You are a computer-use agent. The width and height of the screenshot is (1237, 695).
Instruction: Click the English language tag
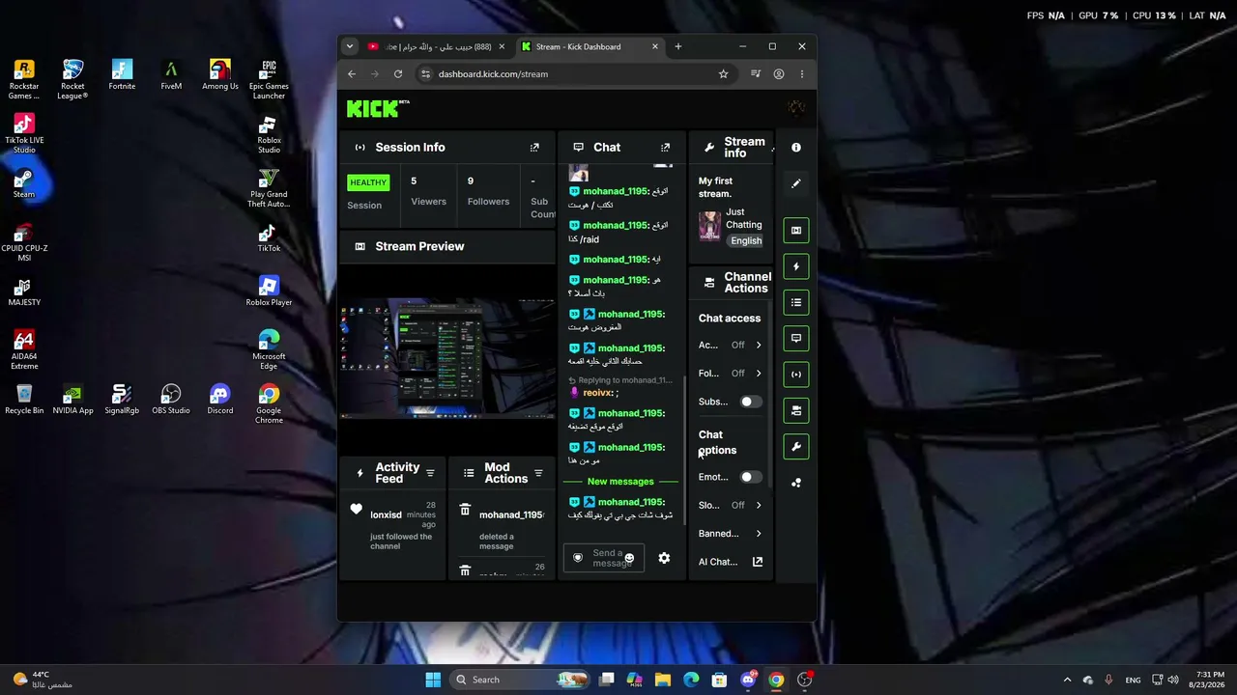746,240
